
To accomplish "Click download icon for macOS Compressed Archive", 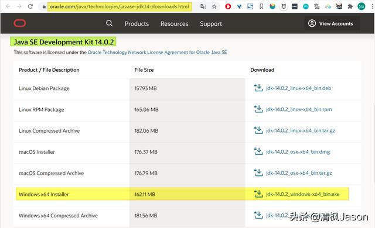I will click(x=258, y=172).
